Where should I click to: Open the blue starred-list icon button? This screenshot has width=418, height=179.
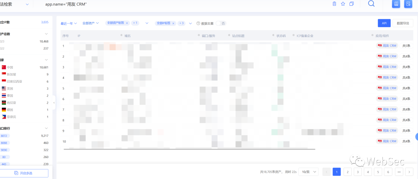408,4
